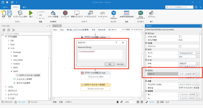Viewport: 203px width, 108px height.
Task: Click collapse-all icon in Activities panel
Action: (9, 30)
